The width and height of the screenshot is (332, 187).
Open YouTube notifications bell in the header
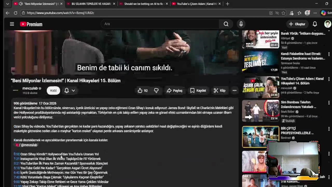pyautogui.click(x=315, y=24)
